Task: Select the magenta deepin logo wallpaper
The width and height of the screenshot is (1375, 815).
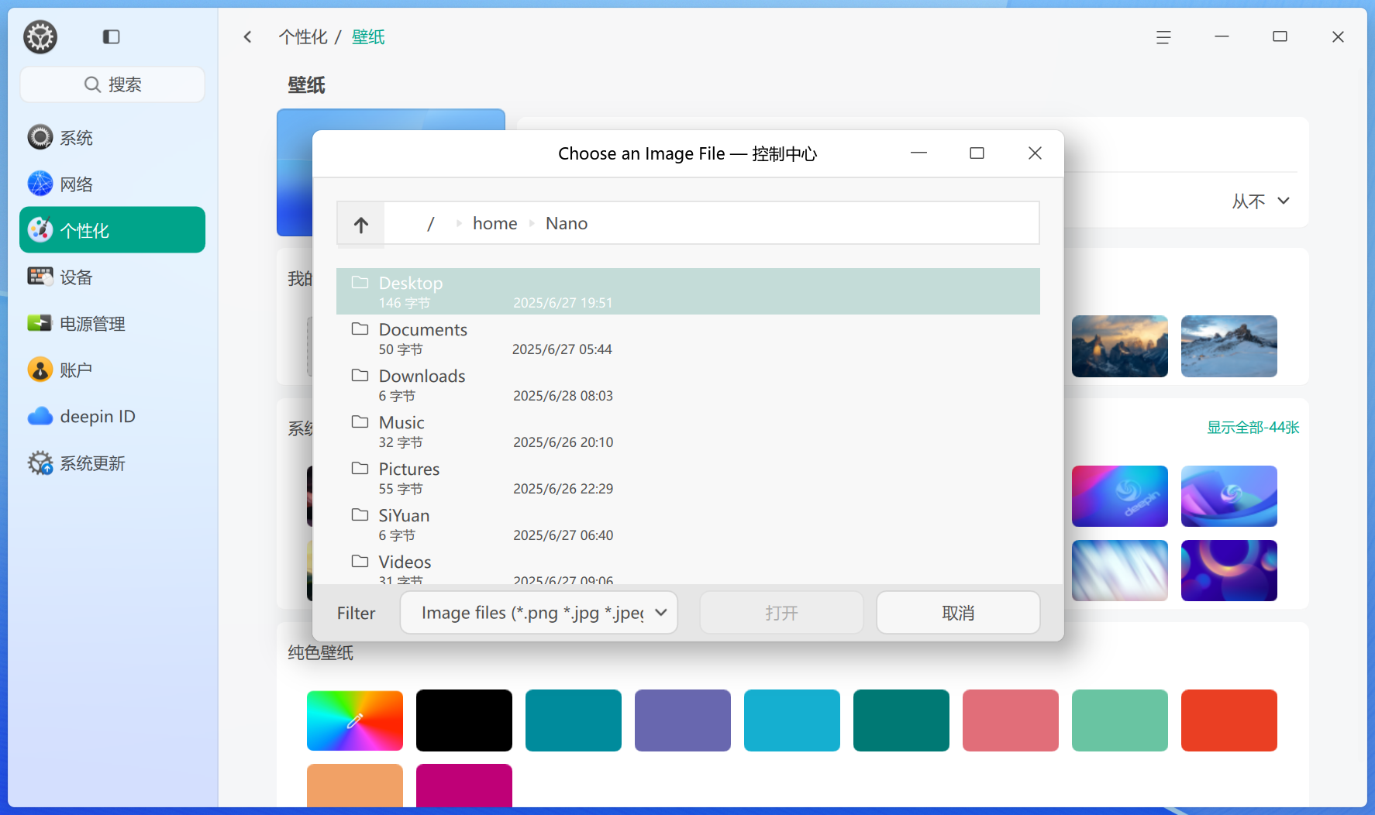Action: pos(1120,497)
